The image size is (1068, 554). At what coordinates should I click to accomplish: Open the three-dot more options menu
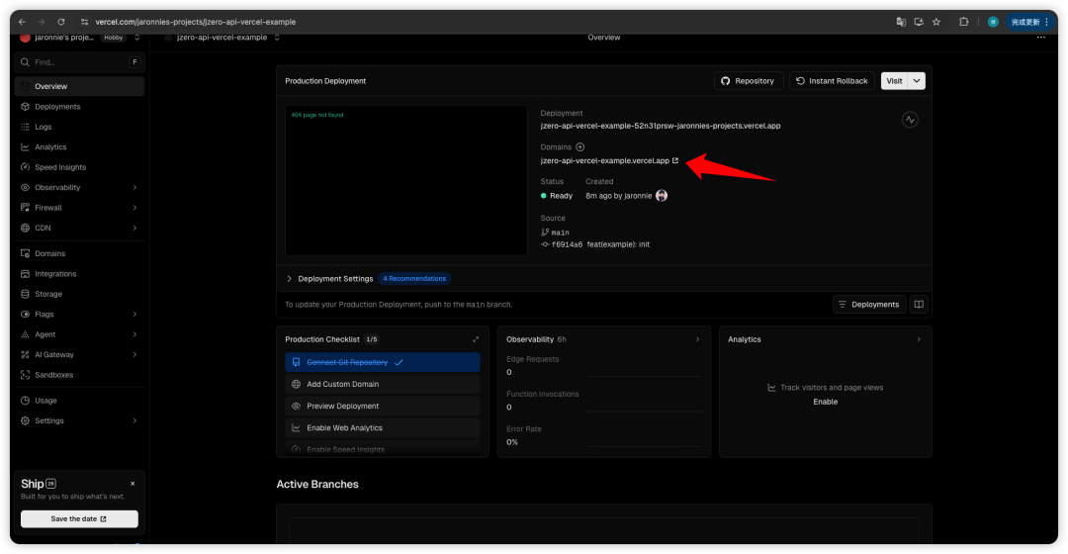[x=1040, y=38]
